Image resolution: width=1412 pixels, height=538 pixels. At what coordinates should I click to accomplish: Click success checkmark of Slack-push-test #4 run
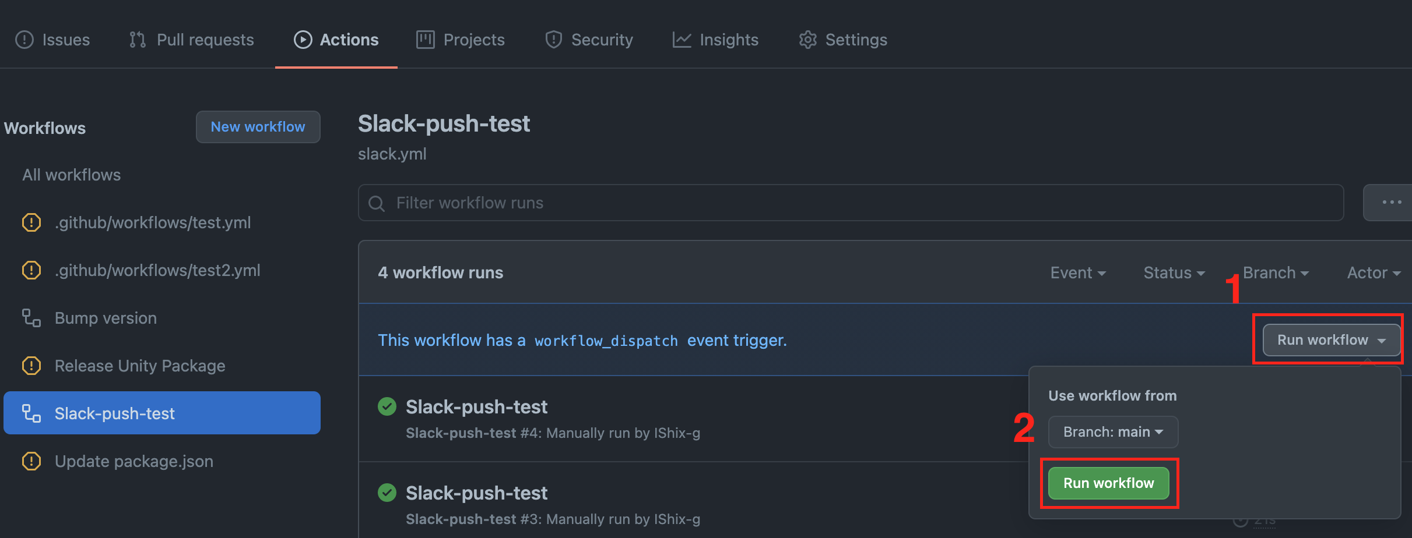coord(387,406)
